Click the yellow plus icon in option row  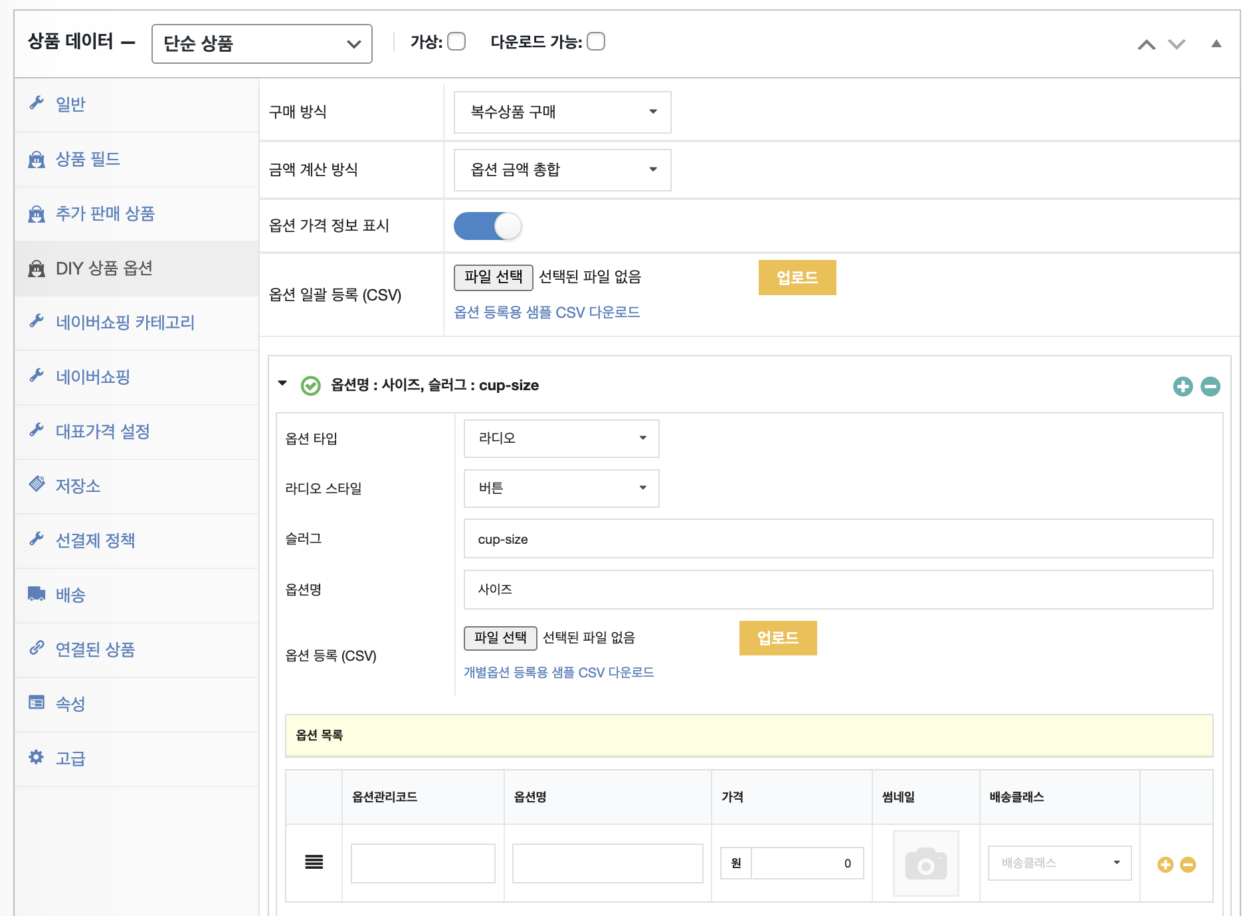pyautogui.click(x=1165, y=864)
